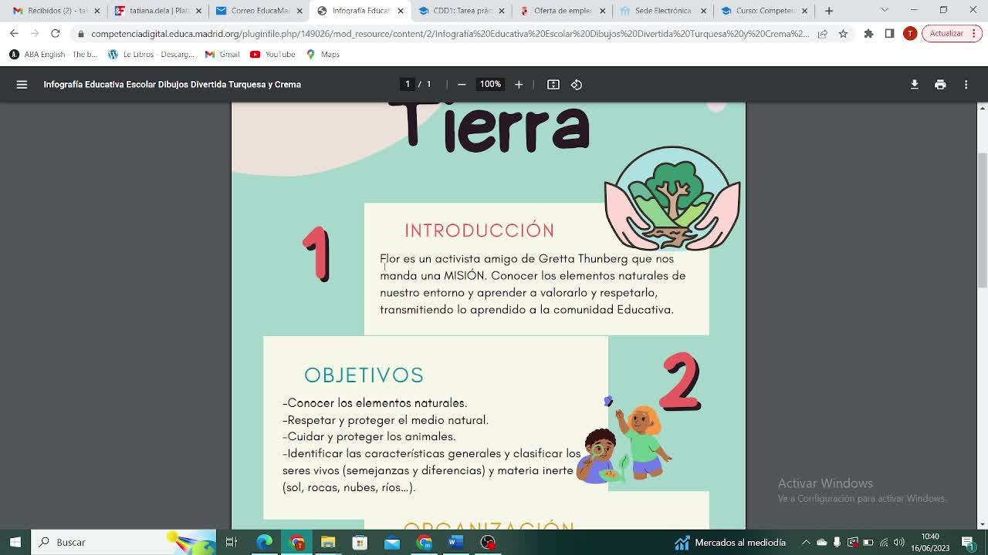Open Microsoft Edge from taskbar
This screenshot has height=555, width=988.
[x=264, y=542]
